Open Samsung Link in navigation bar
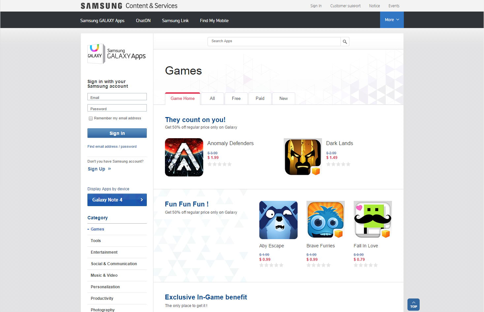Viewport: 484px width, 312px height. click(175, 20)
